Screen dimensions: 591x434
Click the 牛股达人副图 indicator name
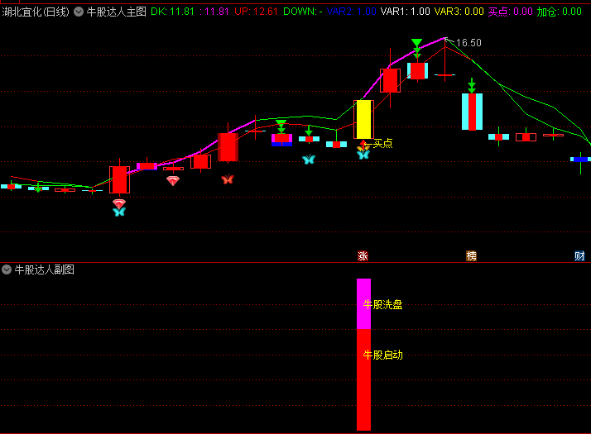(44, 269)
